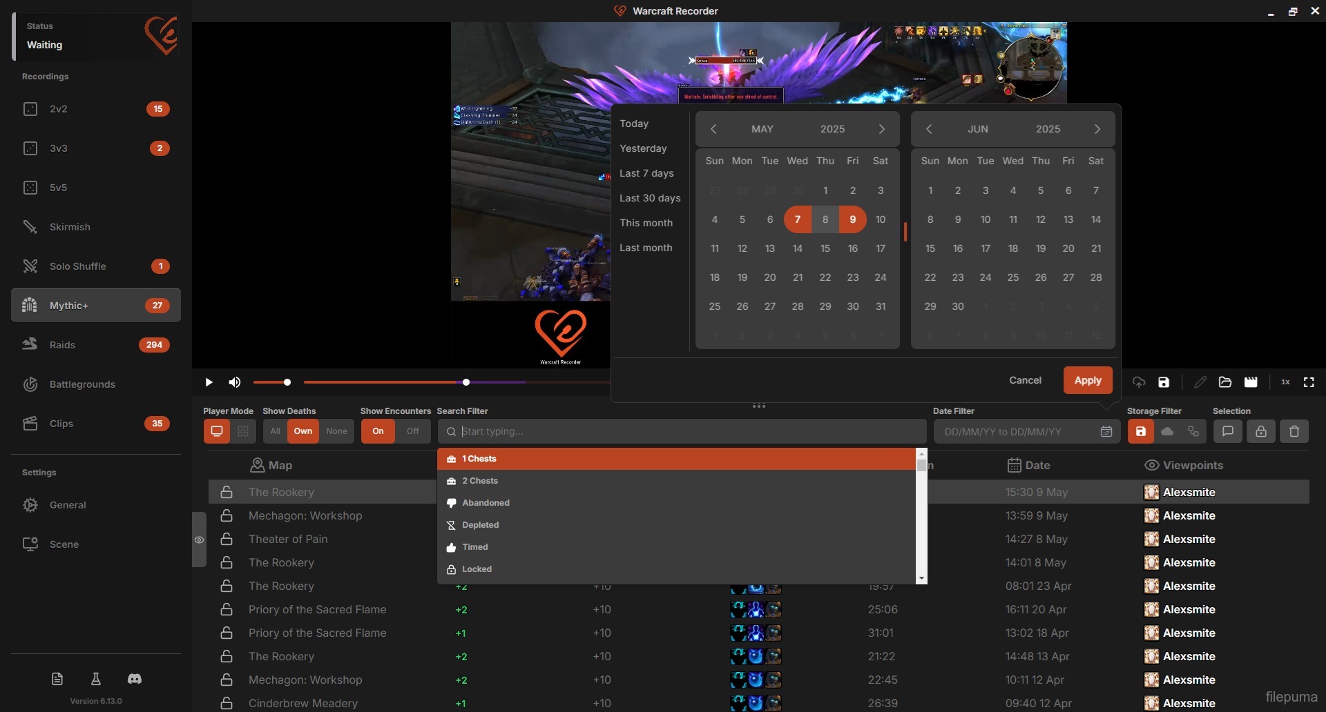Advance to next month from JUN calendar
Viewport: 1326px width, 712px height.
click(x=1097, y=129)
